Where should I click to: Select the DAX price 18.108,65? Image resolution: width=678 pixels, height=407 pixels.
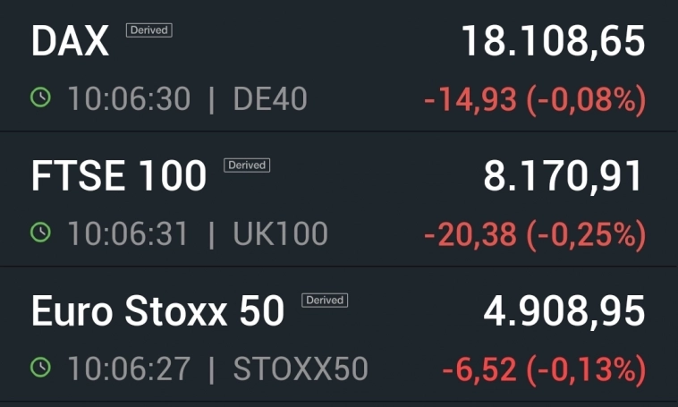(x=553, y=42)
